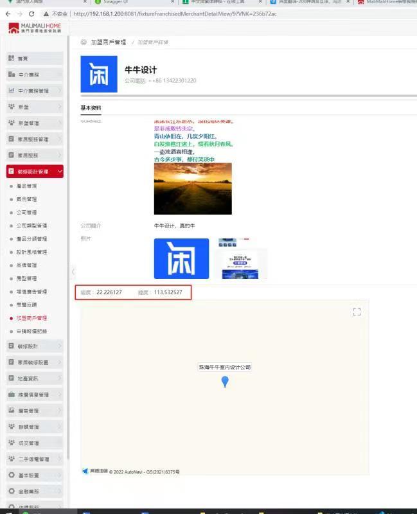Viewport: 417px width, 514px height.
Task: Click the 基本設置 circle icon
Action: [12, 475]
